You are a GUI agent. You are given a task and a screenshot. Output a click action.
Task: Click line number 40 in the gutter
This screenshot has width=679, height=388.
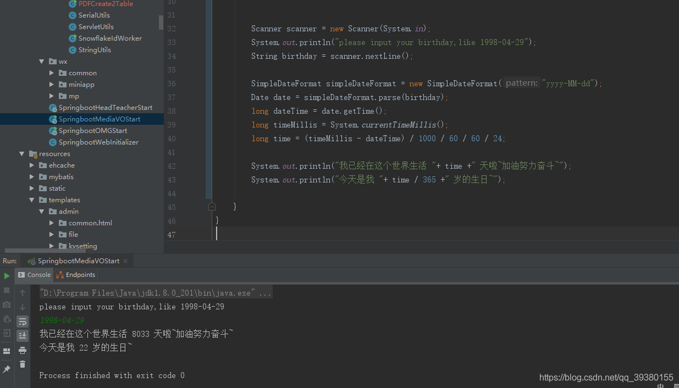click(x=171, y=138)
